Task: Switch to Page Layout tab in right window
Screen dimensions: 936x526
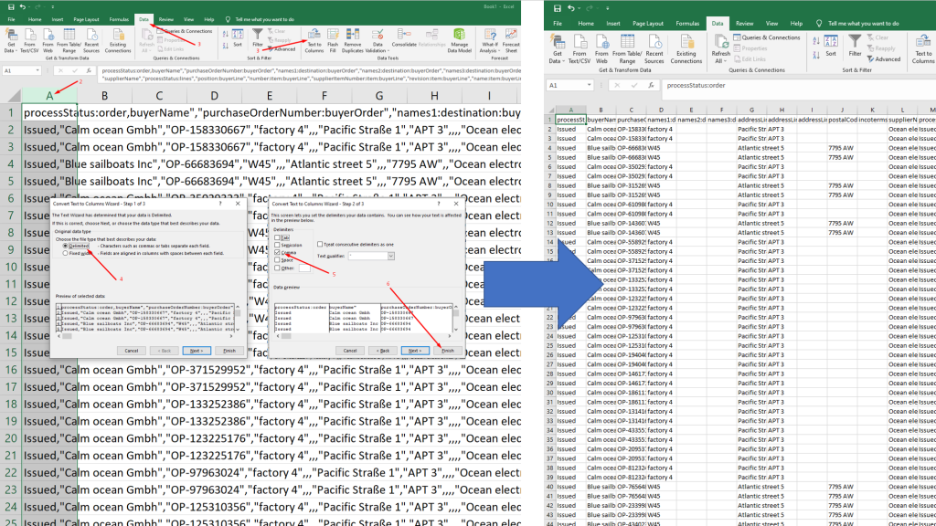Action: point(648,23)
